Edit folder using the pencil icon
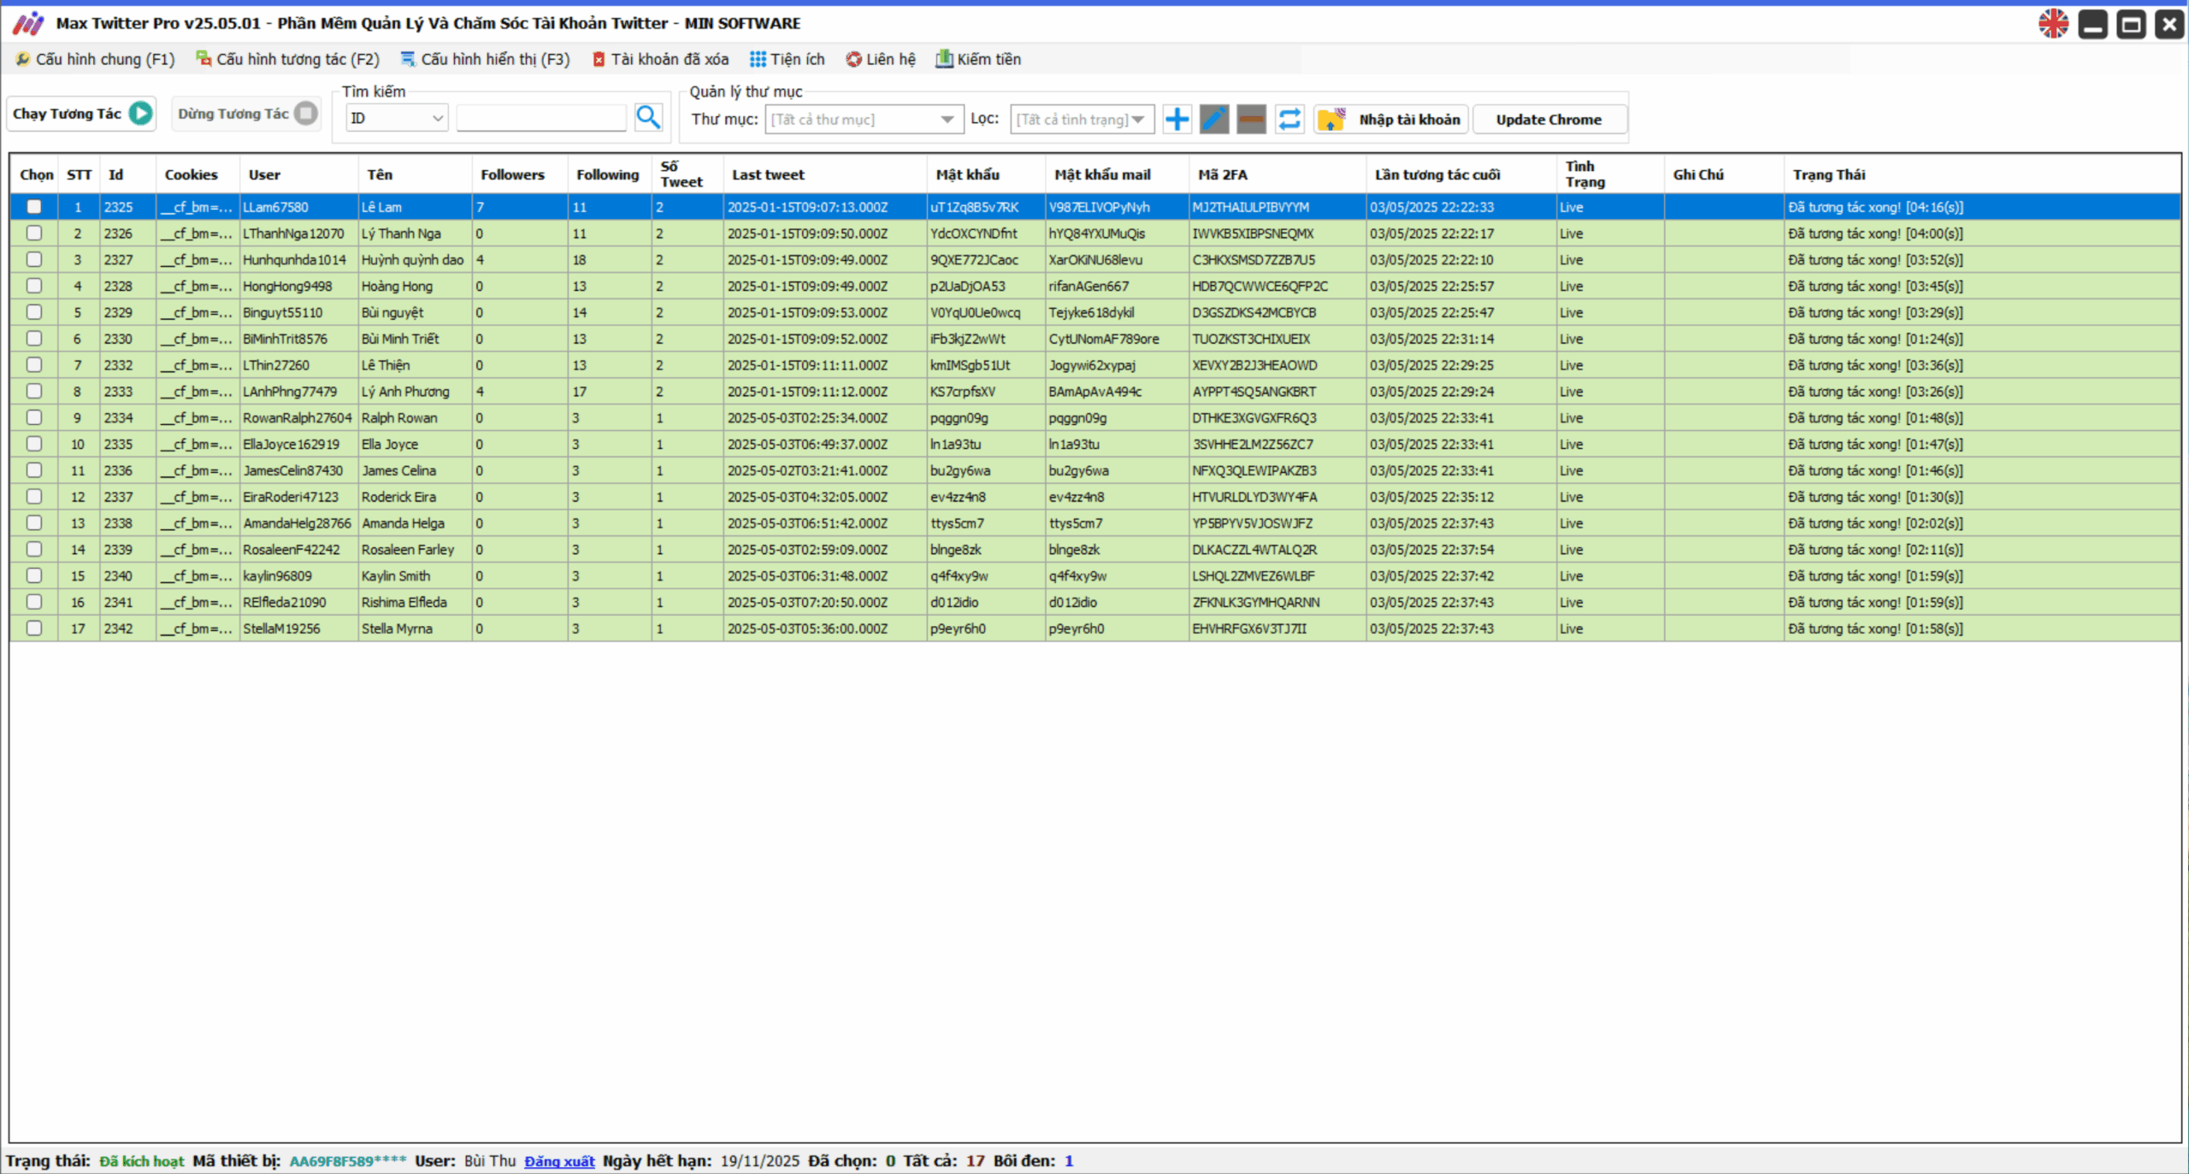2189x1174 pixels. (x=1214, y=119)
